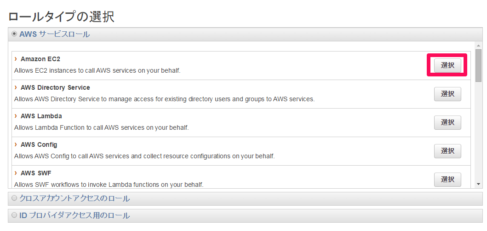Click 選択 button for AWS Directory Service

coord(447,94)
